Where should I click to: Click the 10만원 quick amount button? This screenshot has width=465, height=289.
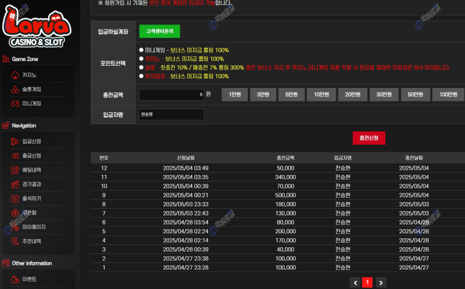[321, 95]
